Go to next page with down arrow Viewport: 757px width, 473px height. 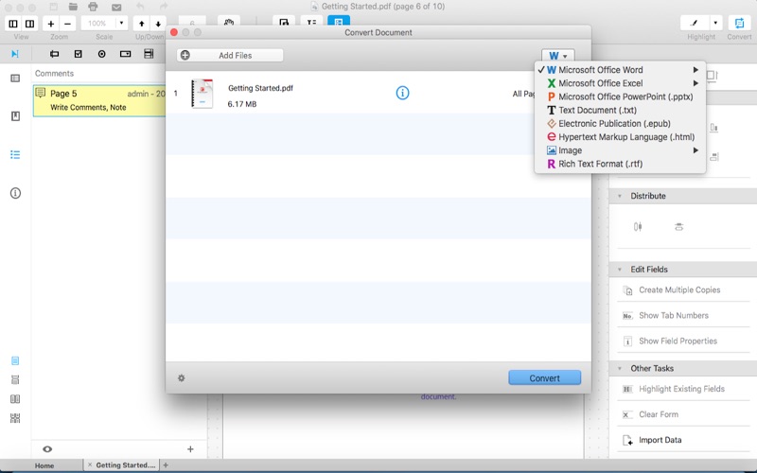click(x=158, y=23)
